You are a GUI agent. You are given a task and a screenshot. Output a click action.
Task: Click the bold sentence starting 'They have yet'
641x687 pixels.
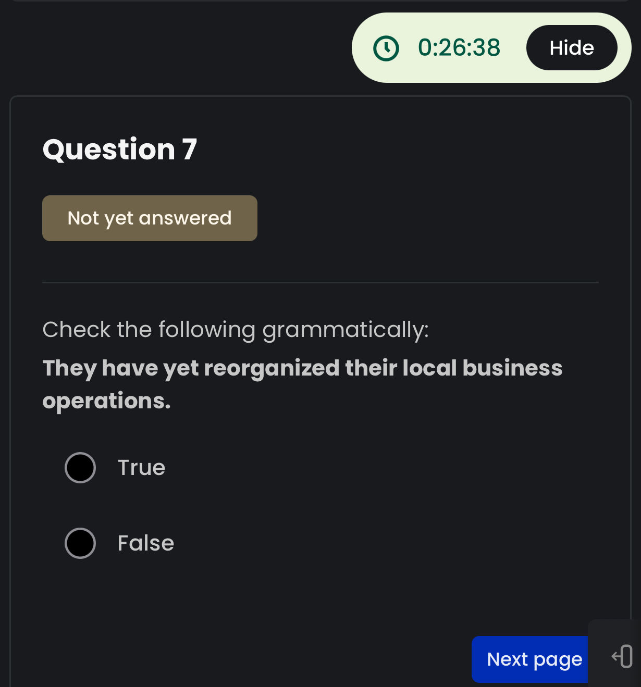pos(302,368)
